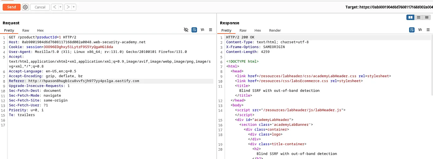Click the section class='academyLabBanner' line
Screen dimensions: 433x159
point(276,125)
